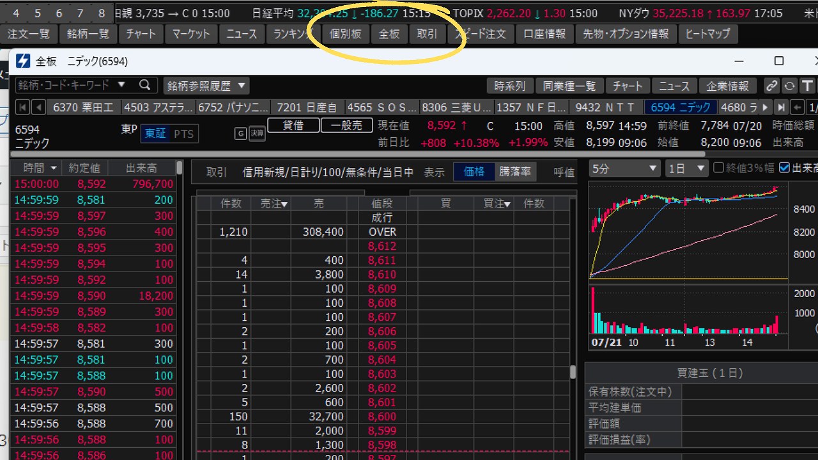Click the refresh arrows icon in the toolbar
Screen dimensions: 818x460
pyautogui.click(x=788, y=84)
